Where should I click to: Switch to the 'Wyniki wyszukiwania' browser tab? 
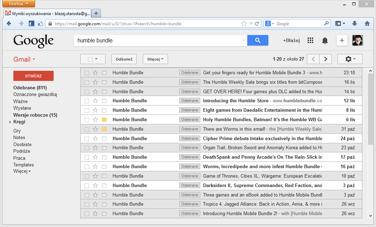pos(47,13)
